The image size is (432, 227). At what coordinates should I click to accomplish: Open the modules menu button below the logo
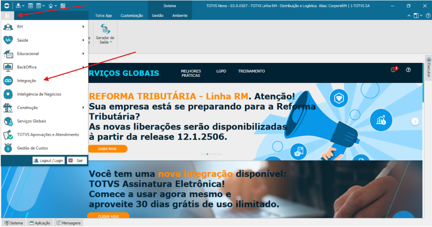(x=8, y=16)
